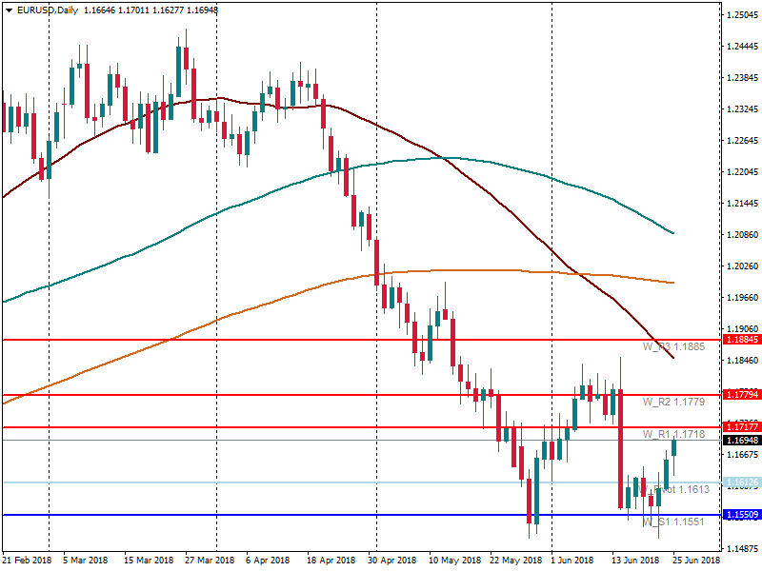Select the light blue 1.16126 pivot tag
The width and height of the screenshot is (762, 571).
click(742, 482)
